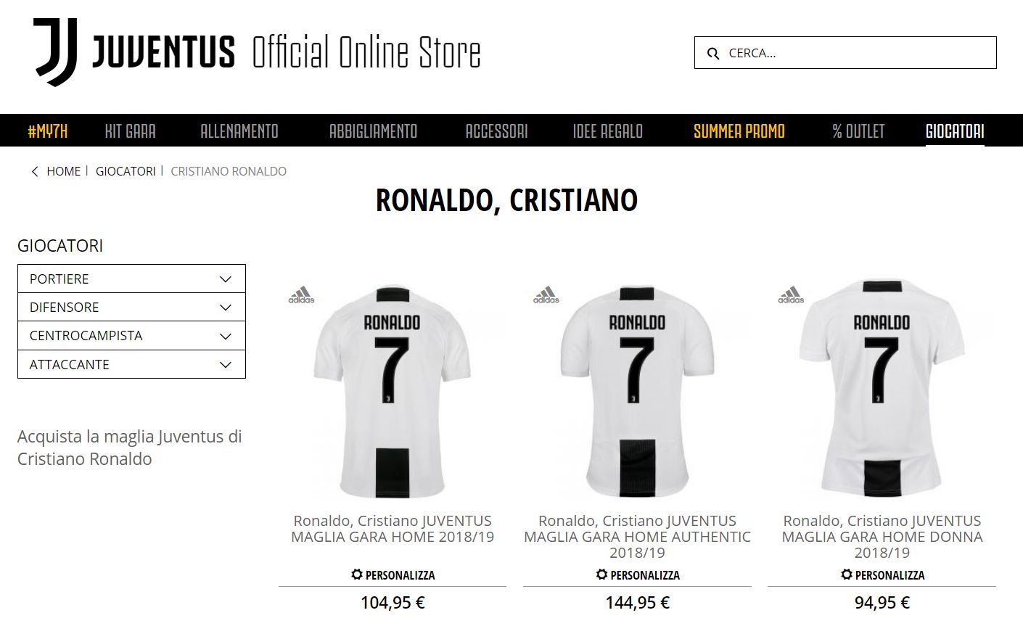The width and height of the screenshot is (1023, 626).
Task: Open Personalizza for the Donna jersey
Action: click(882, 574)
